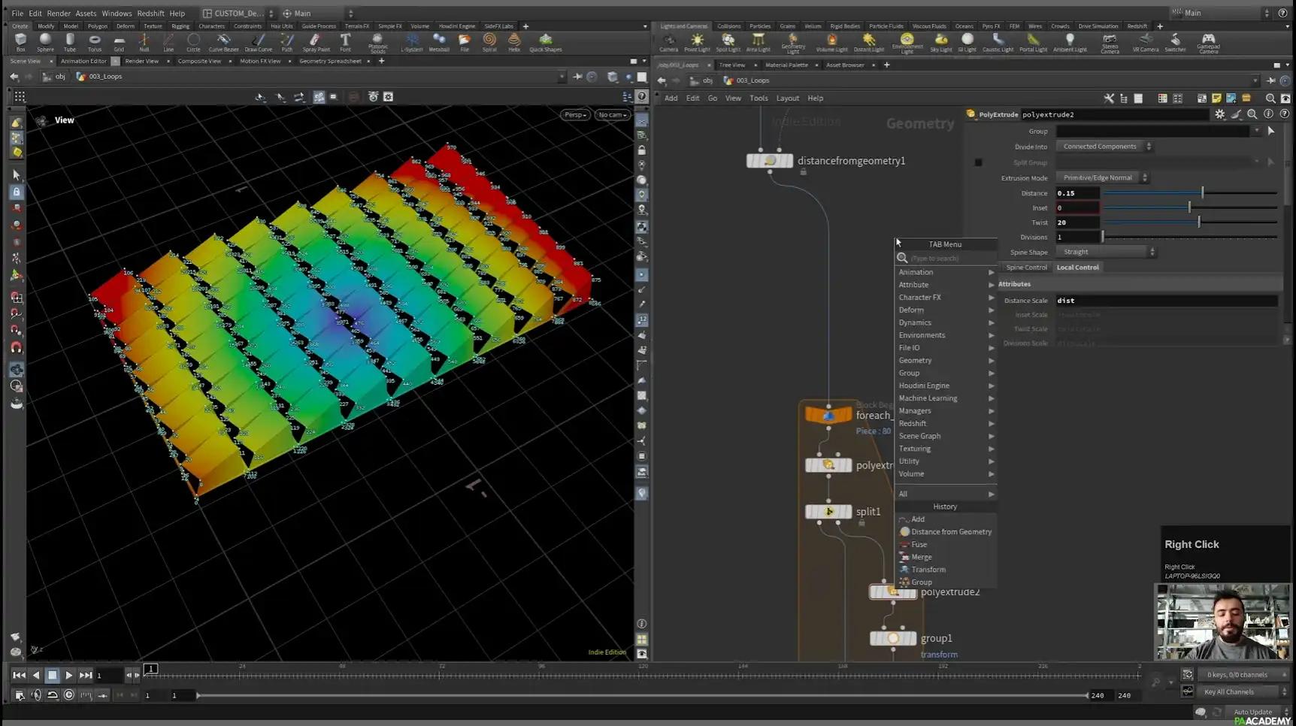
Task: Switch Spine Control to Local Control
Action: tap(1078, 267)
